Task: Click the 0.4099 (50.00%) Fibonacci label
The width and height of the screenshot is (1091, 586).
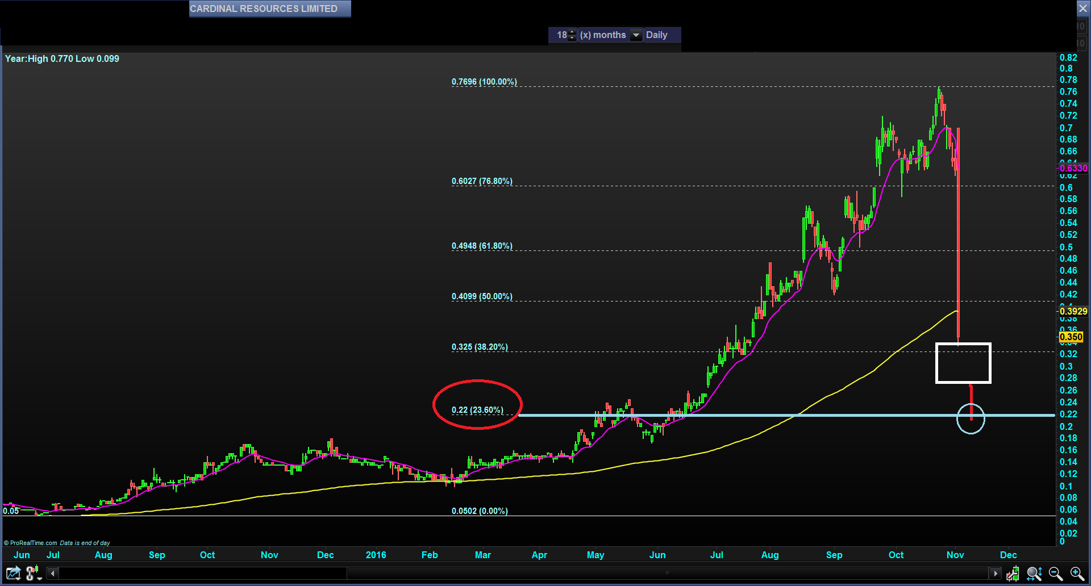Action: [482, 296]
